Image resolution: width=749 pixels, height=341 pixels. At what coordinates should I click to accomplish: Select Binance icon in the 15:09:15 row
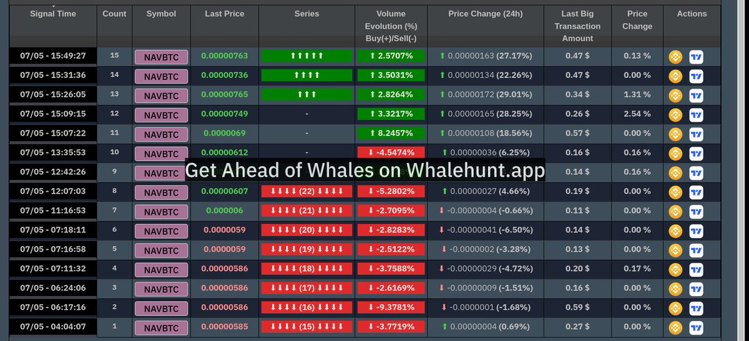point(675,115)
